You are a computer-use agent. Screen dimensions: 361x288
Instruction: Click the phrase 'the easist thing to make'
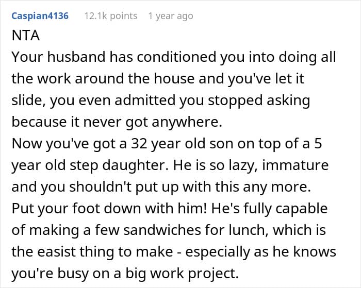tap(92, 252)
